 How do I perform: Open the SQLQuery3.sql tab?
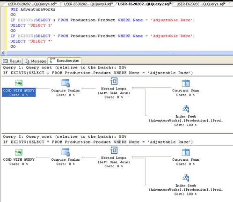coord(88,4)
